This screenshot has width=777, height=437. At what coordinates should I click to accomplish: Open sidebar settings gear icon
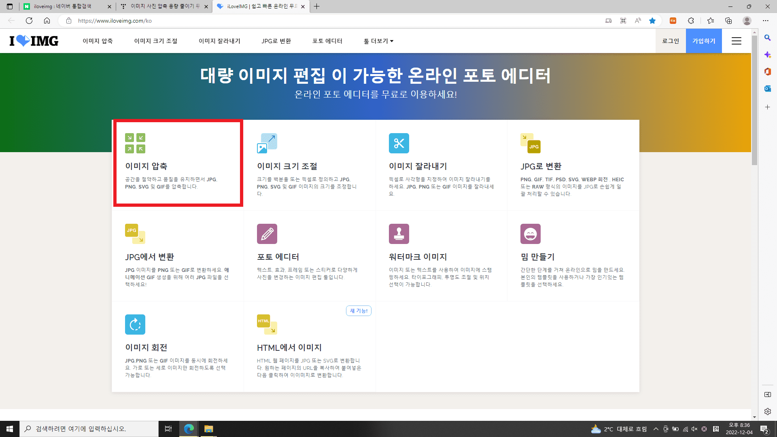click(x=767, y=412)
